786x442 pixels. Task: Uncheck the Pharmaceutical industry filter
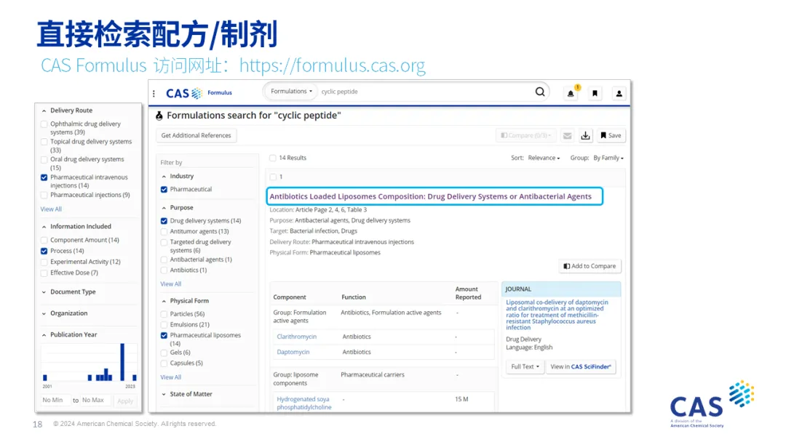164,190
